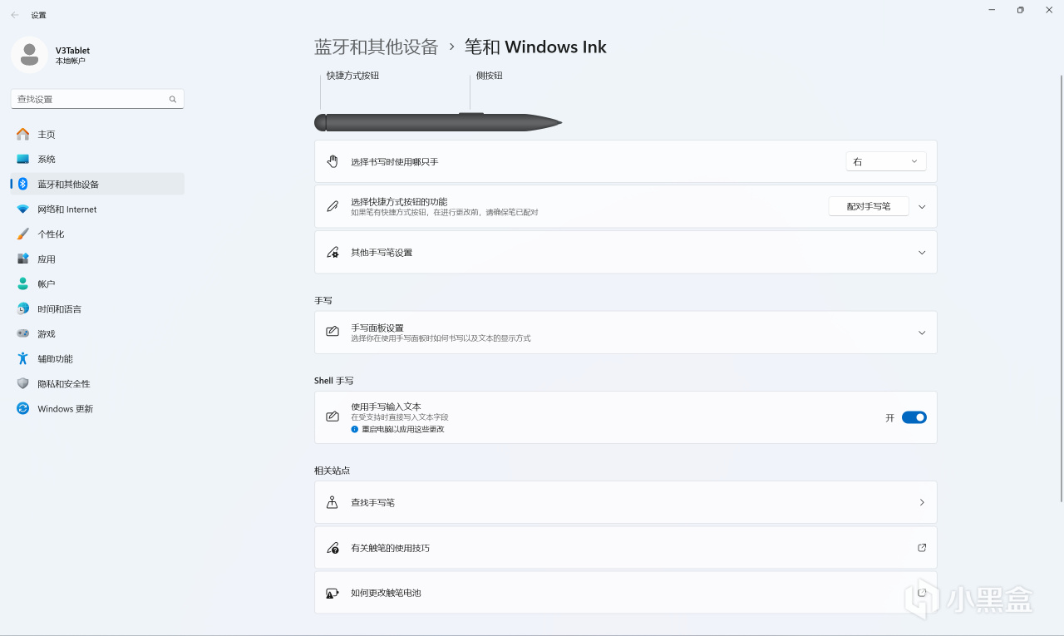Click the 游戏 gamepad icon
Image resolution: width=1064 pixels, height=636 pixels.
click(x=23, y=333)
